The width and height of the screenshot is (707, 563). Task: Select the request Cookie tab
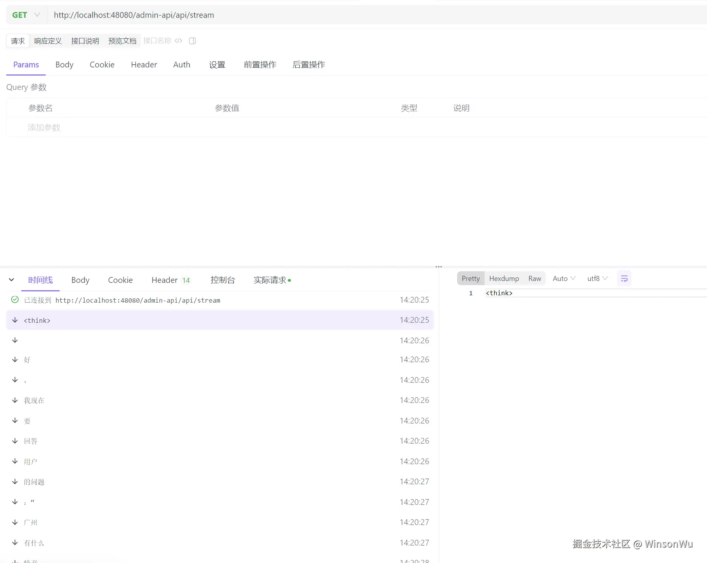[x=102, y=65]
